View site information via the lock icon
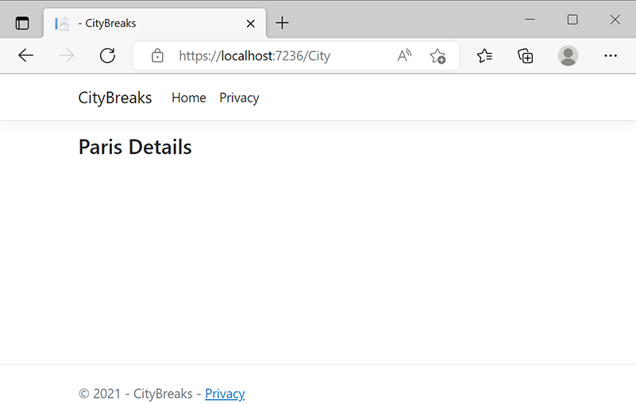The height and width of the screenshot is (404, 636). 157,56
